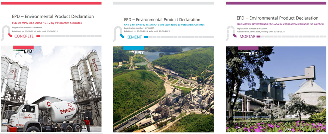Open the mortar plant with flowers photo
328x134 pixels.
(276, 89)
